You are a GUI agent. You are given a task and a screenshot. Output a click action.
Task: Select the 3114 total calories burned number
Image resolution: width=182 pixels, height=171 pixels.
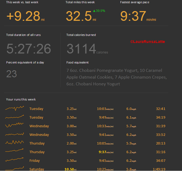(x=81, y=49)
